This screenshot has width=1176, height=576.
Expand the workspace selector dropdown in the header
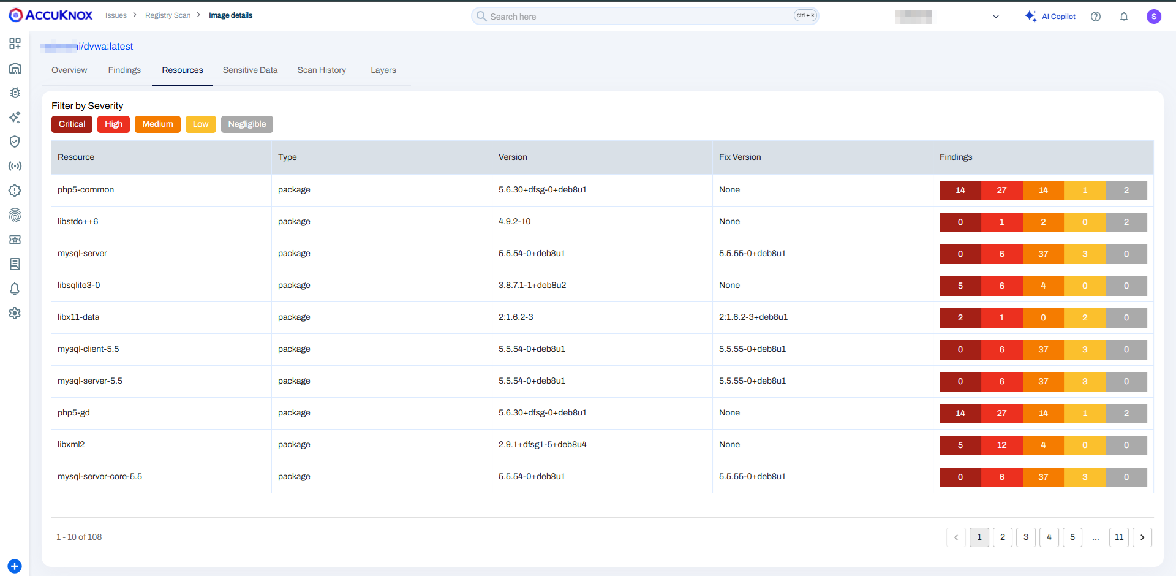tap(995, 17)
